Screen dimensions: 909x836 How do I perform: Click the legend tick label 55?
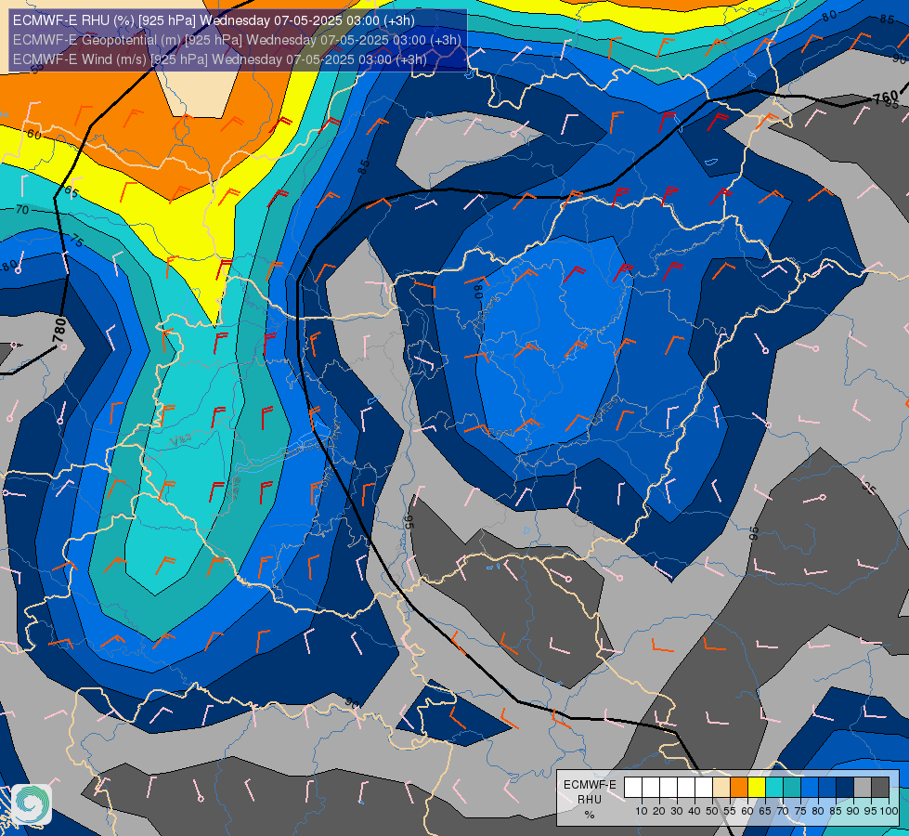(x=730, y=811)
